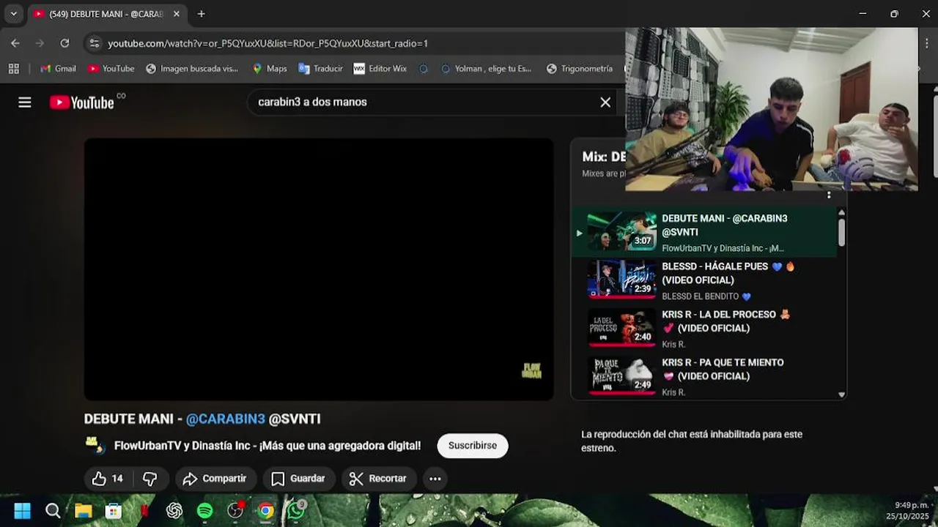Open the Imagen buscada bookmark

point(192,68)
